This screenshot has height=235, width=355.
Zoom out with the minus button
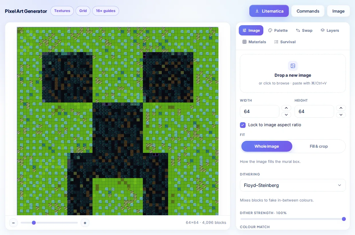coord(13,223)
